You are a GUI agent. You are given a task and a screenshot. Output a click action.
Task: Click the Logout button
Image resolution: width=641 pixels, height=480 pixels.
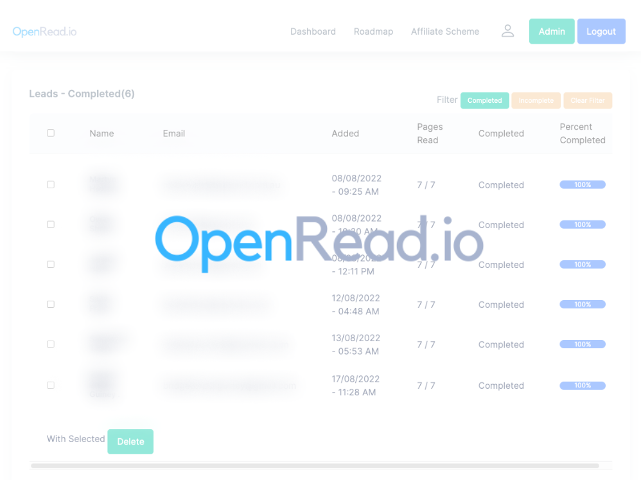click(x=601, y=31)
